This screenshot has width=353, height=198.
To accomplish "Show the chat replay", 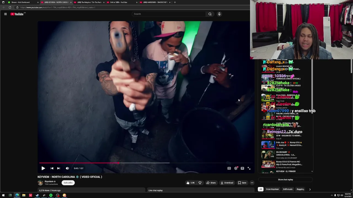I will coord(285,180).
